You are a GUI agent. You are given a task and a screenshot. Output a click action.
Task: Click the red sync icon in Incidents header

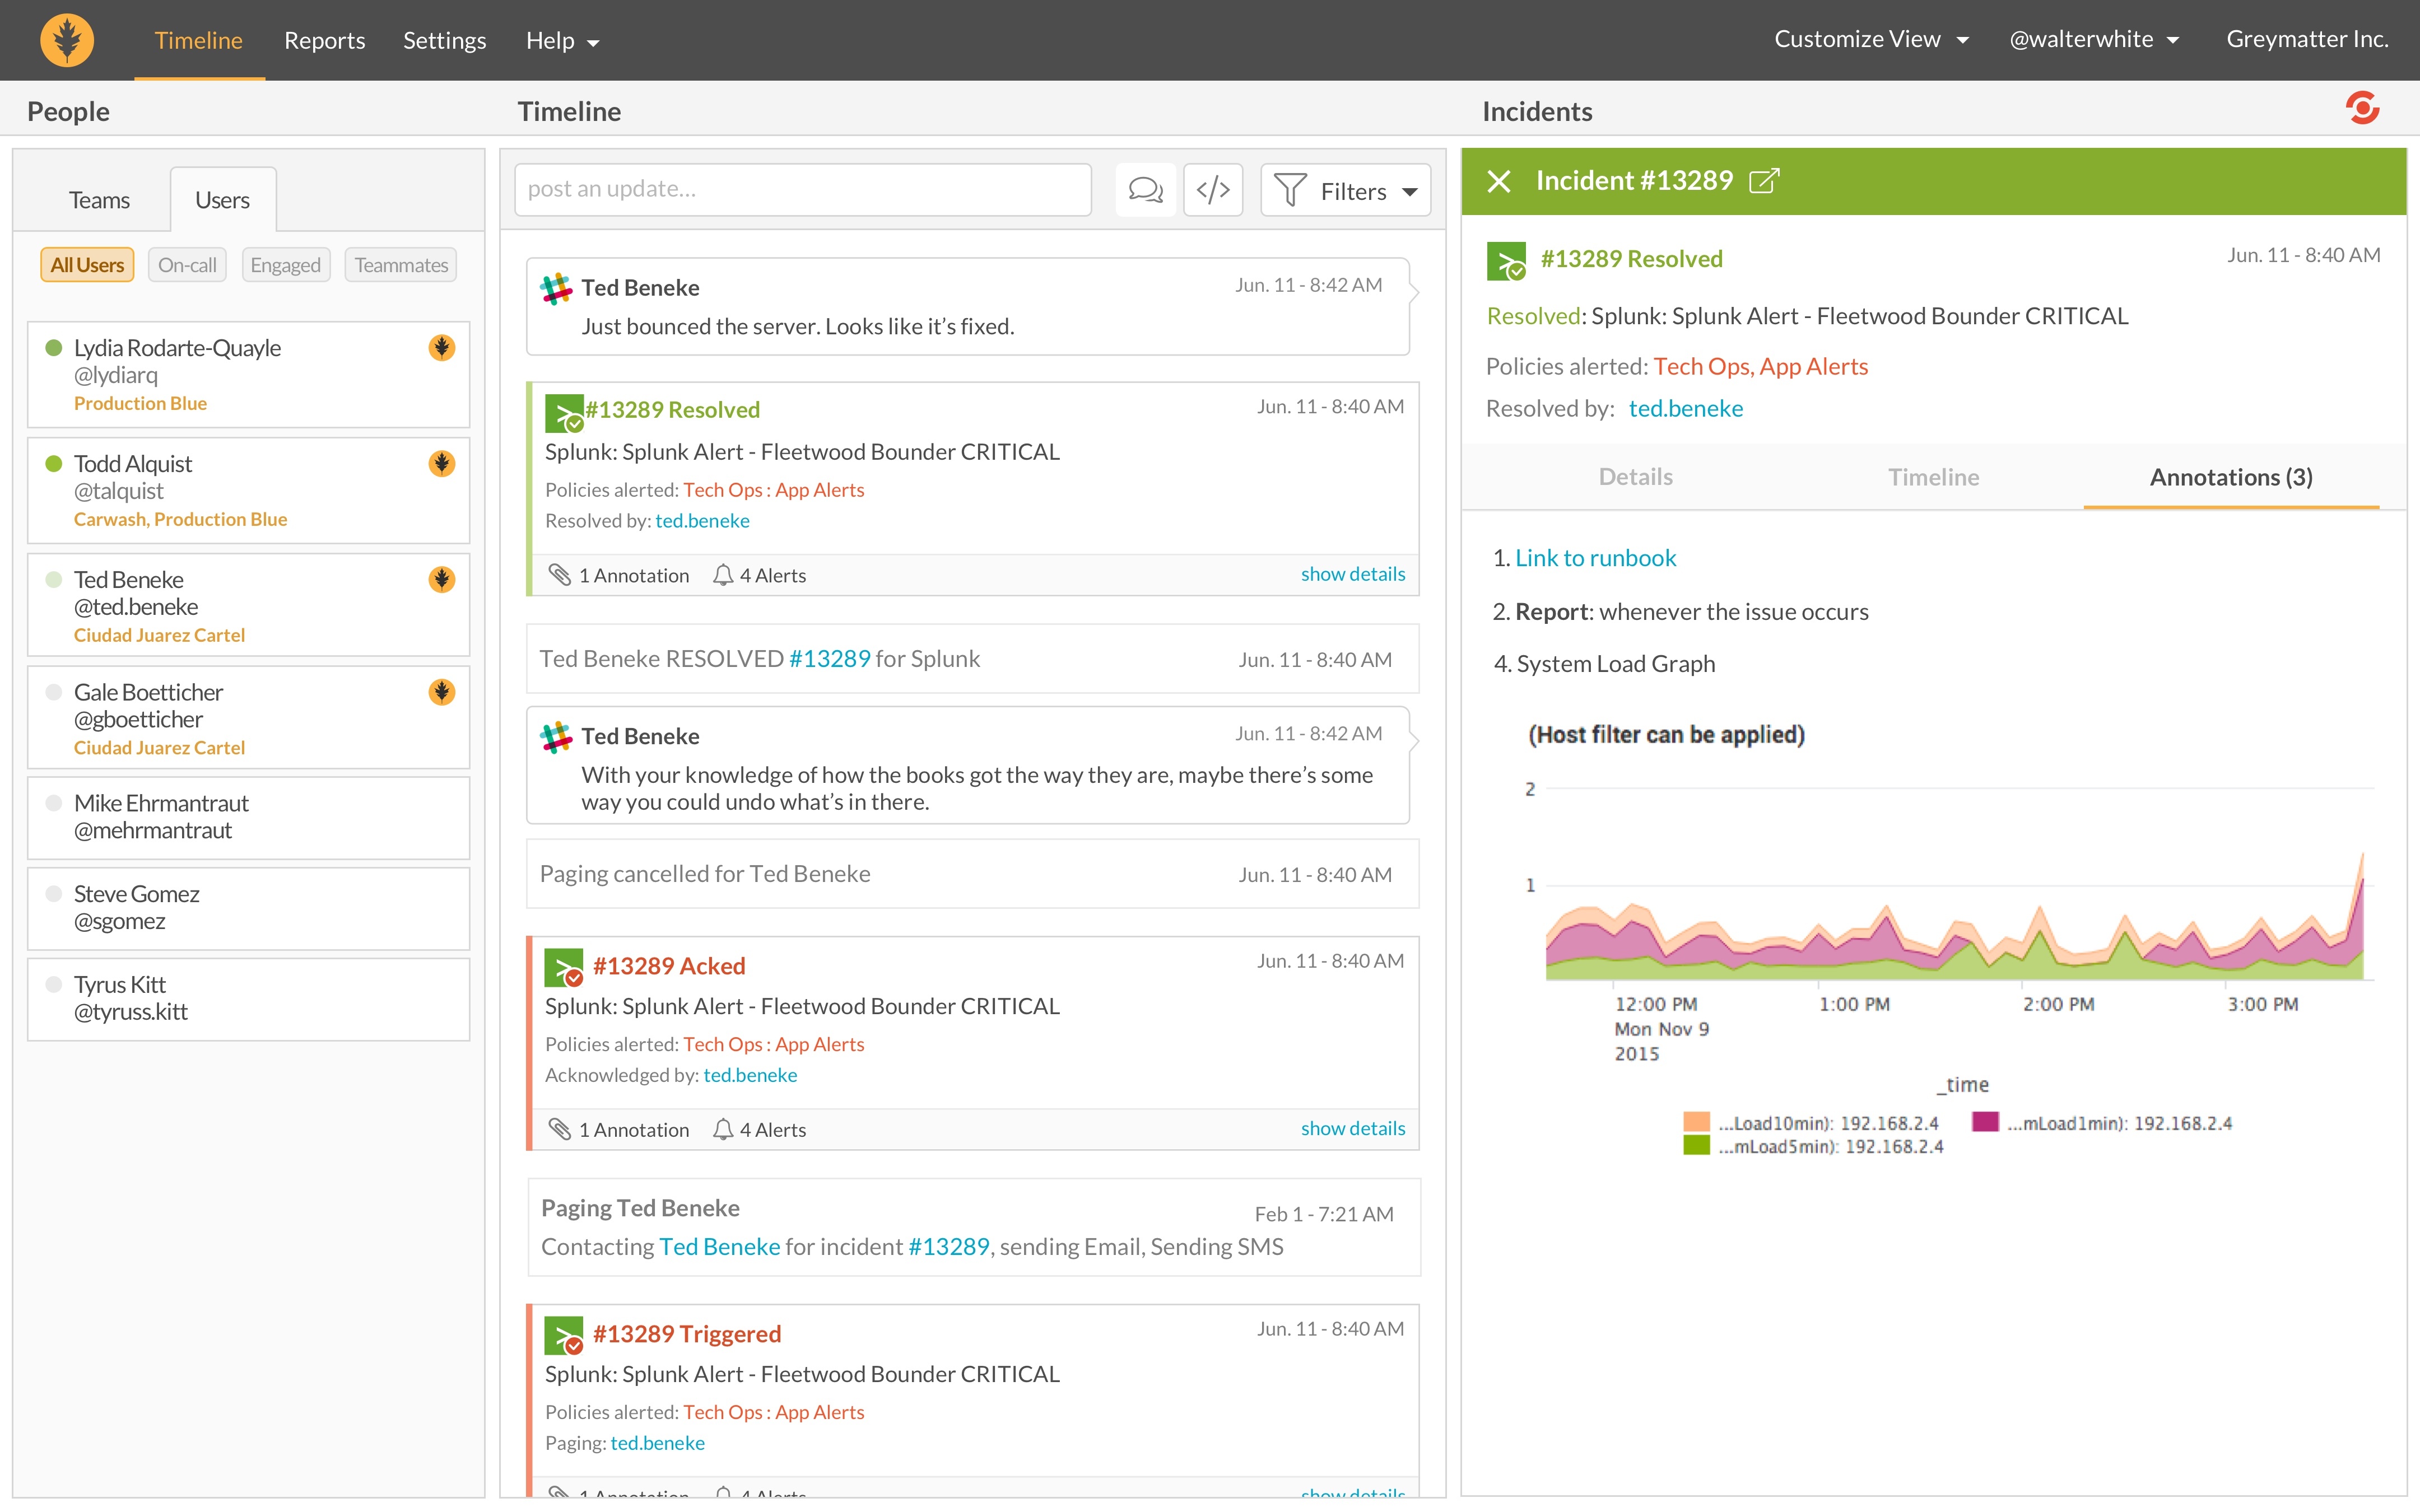coord(2362,108)
